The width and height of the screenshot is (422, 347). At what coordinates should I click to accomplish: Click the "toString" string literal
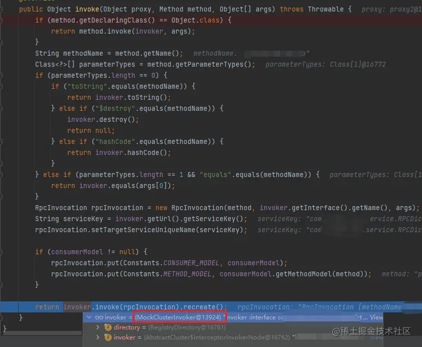click(87, 86)
